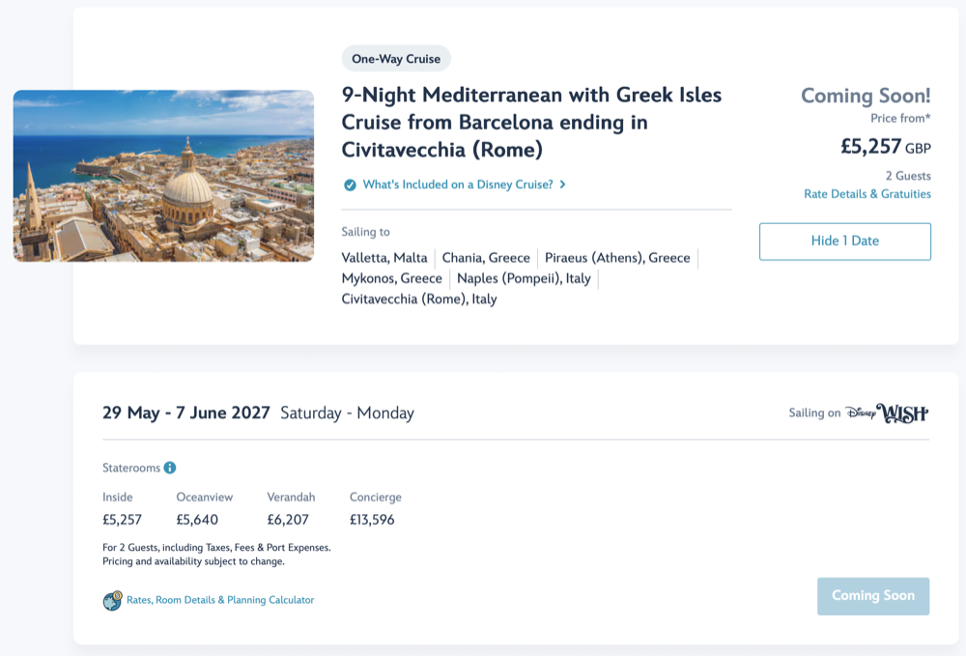Click the Disney Wish ship logo

[887, 414]
